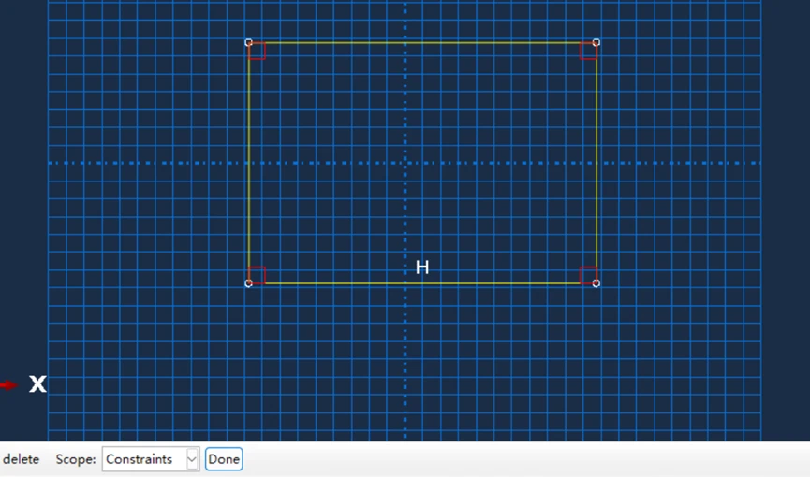Select the H horizontal constraint symbol
The image size is (810, 477).
[422, 267]
